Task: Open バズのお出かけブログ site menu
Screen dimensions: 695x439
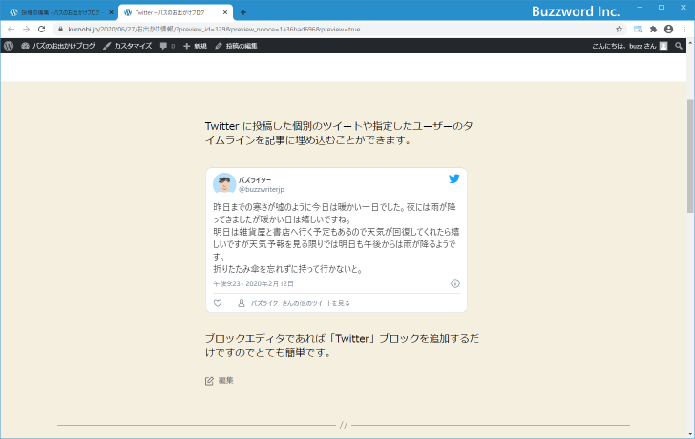Action: click(58, 46)
